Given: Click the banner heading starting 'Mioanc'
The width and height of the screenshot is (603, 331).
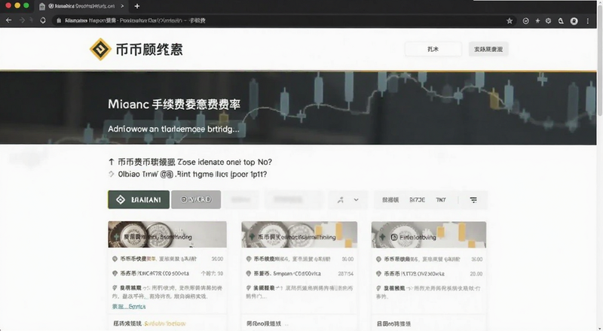Looking at the screenshot, I should click(x=174, y=104).
